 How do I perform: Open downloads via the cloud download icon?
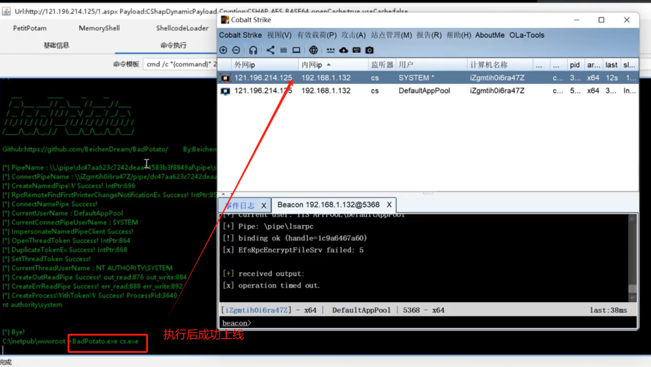click(344, 50)
